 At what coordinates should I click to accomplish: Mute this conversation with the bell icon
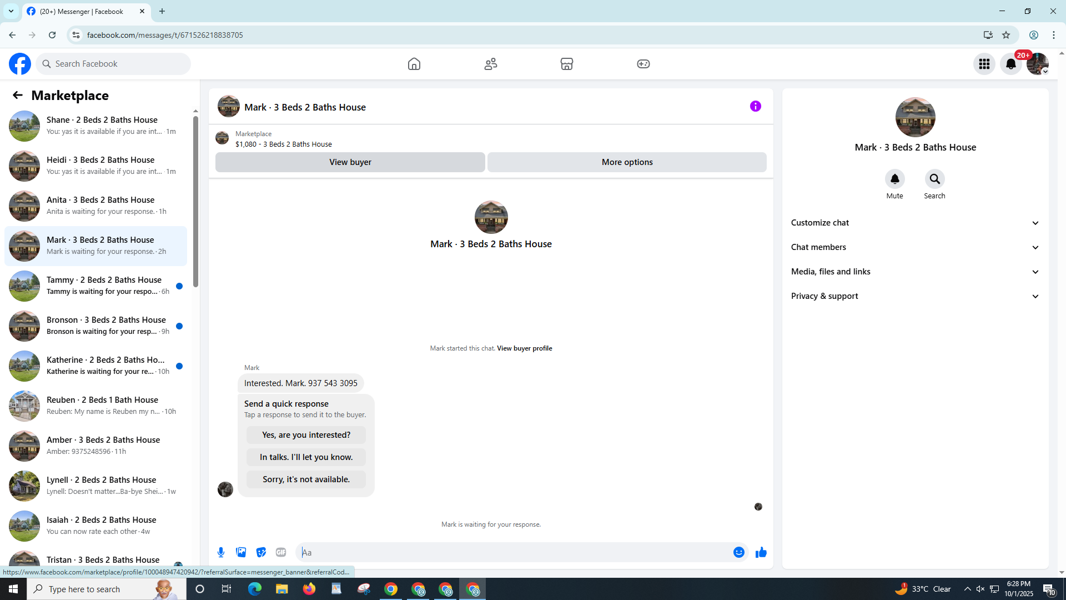(895, 179)
